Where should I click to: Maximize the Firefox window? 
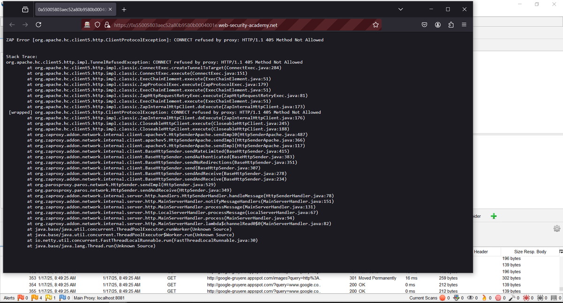point(448,9)
